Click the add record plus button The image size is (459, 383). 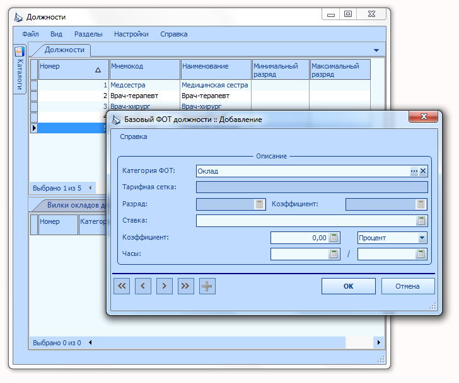[207, 286]
